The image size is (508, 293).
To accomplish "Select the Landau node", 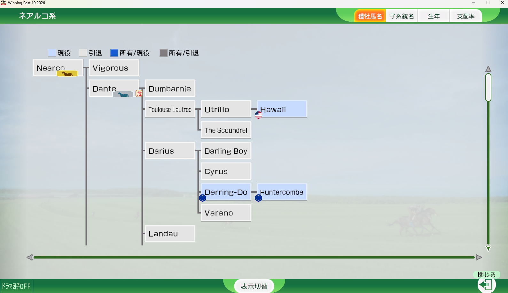I will 170,233.
